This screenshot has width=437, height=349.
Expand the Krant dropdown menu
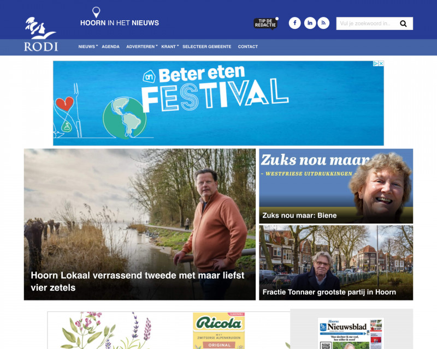pyautogui.click(x=170, y=46)
